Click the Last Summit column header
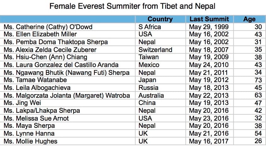This screenshot has height=146, width=266. [209, 19]
